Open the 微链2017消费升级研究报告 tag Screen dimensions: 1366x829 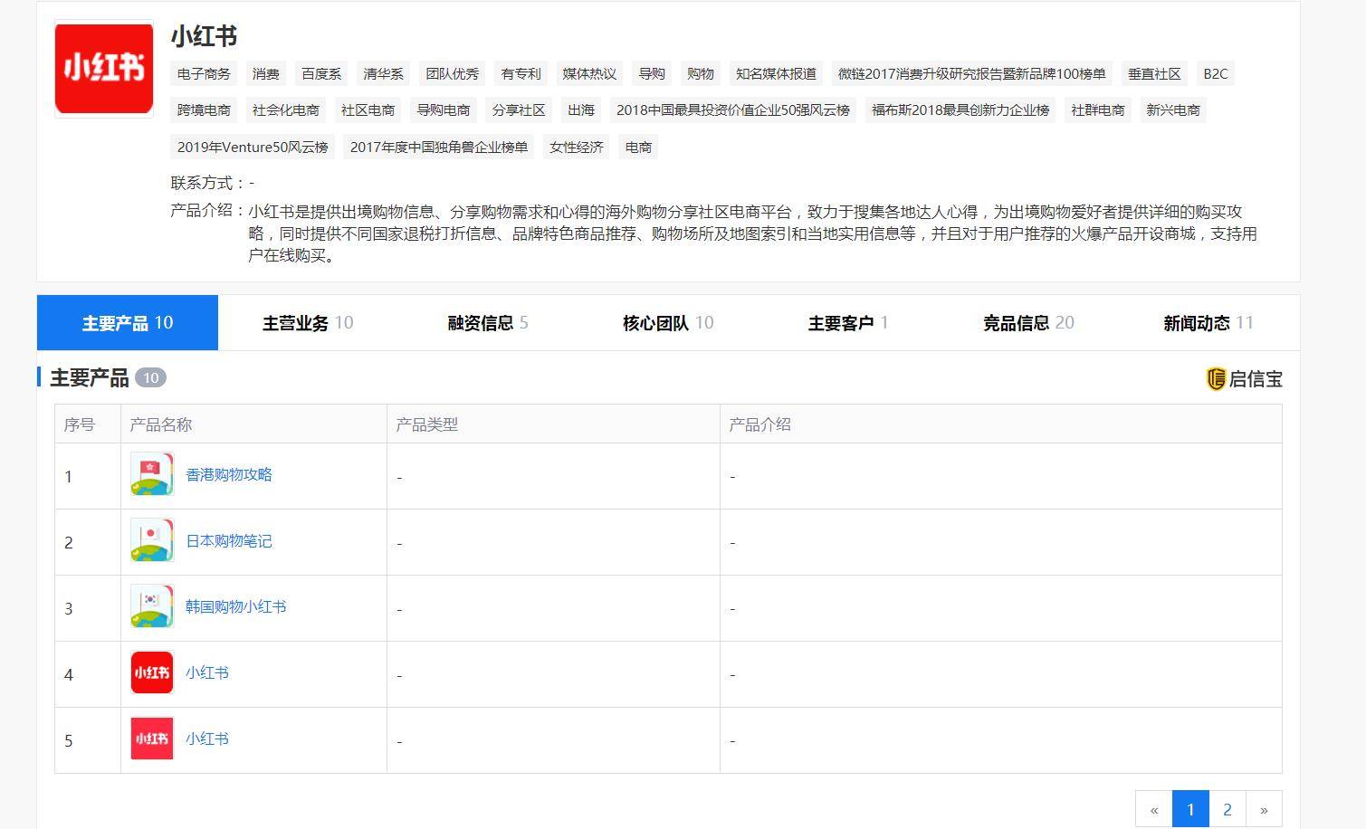coord(971,74)
